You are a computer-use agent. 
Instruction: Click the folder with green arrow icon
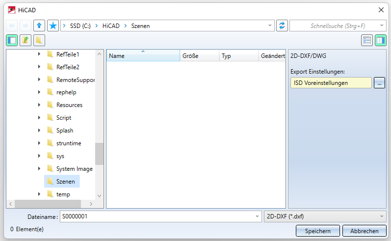[x=26, y=40]
